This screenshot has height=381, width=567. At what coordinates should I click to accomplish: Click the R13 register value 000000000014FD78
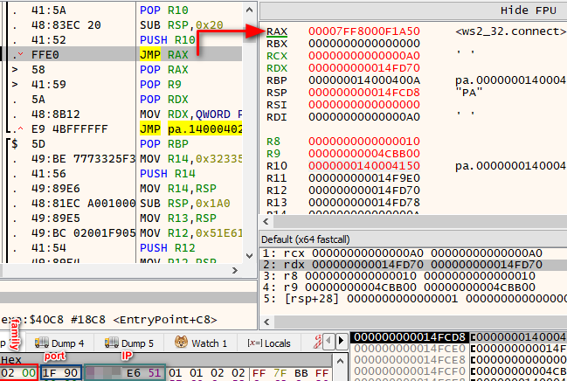[x=364, y=202]
